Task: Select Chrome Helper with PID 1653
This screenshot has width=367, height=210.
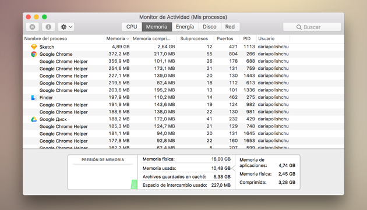Action: click(x=183, y=141)
